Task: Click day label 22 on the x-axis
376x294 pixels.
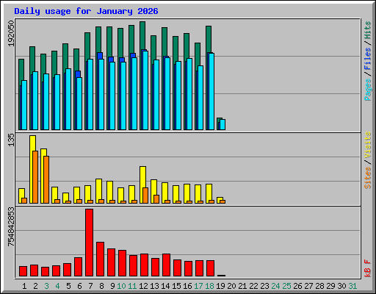Action: coord(253,286)
